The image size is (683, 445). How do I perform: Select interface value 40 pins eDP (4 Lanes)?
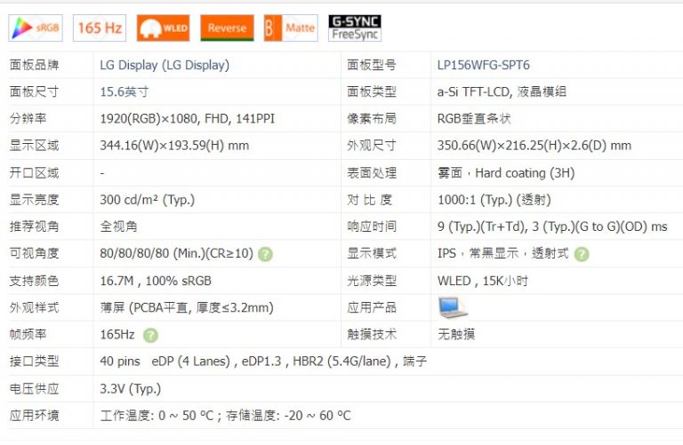263,362
